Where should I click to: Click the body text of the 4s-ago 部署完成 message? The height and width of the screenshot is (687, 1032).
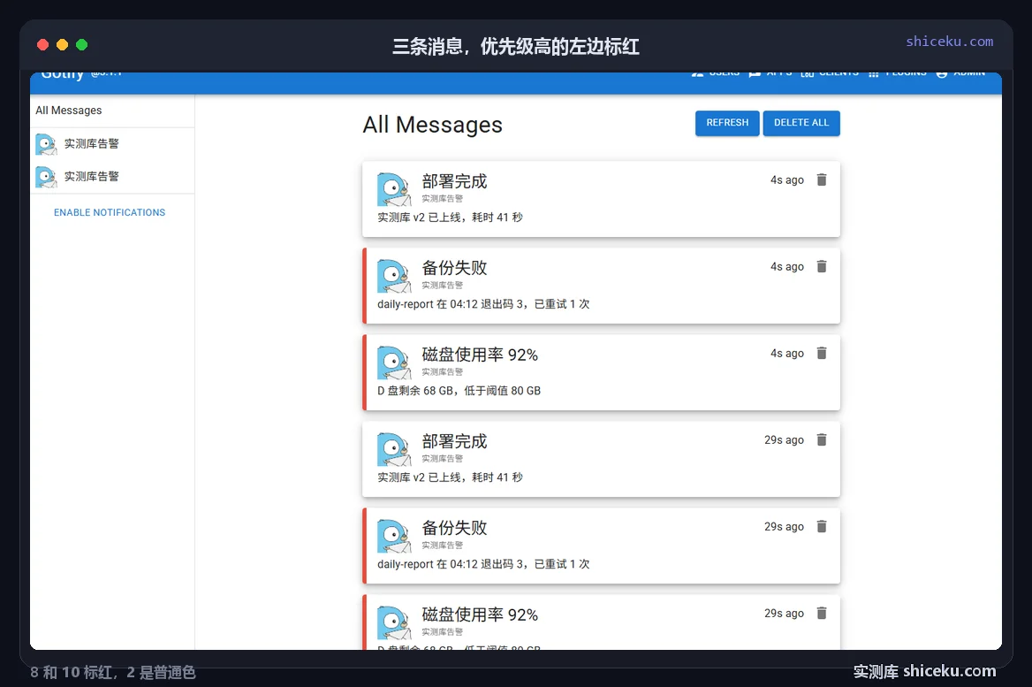[450, 218]
